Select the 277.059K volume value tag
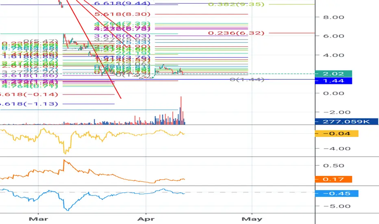 (346, 121)
